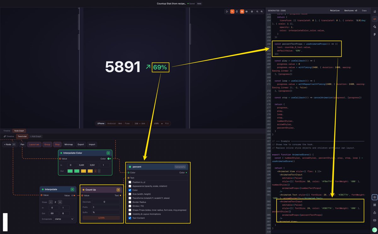The width and height of the screenshot is (378, 234).
Task: Open the Figma sidebar icon
Action: (375, 34)
